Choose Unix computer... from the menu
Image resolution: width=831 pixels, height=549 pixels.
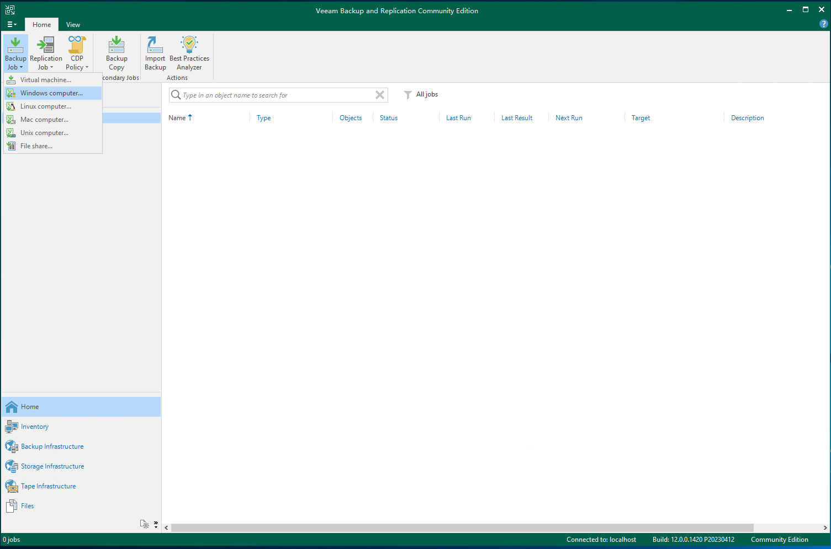(53, 133)
